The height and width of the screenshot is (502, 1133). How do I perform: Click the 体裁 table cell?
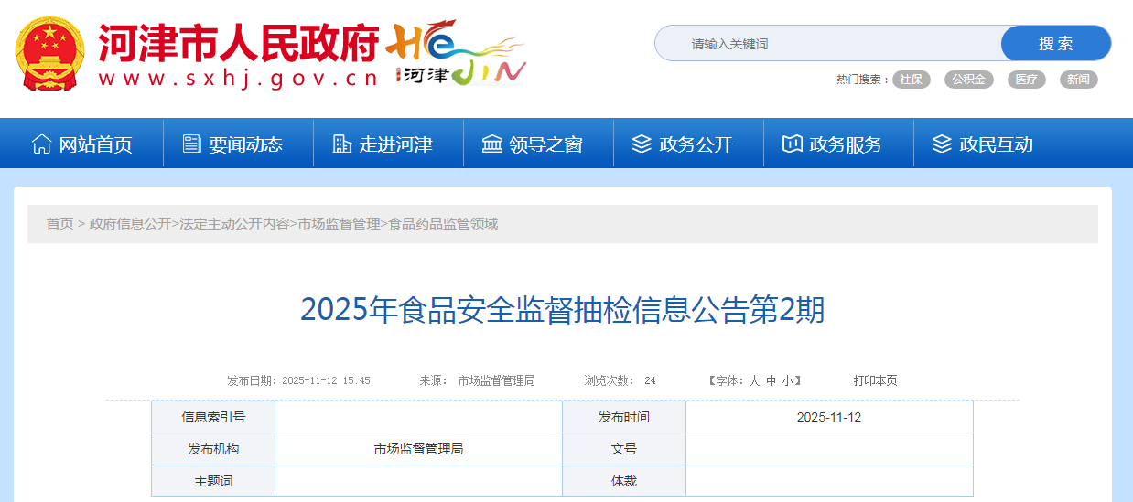coord(624,481)
